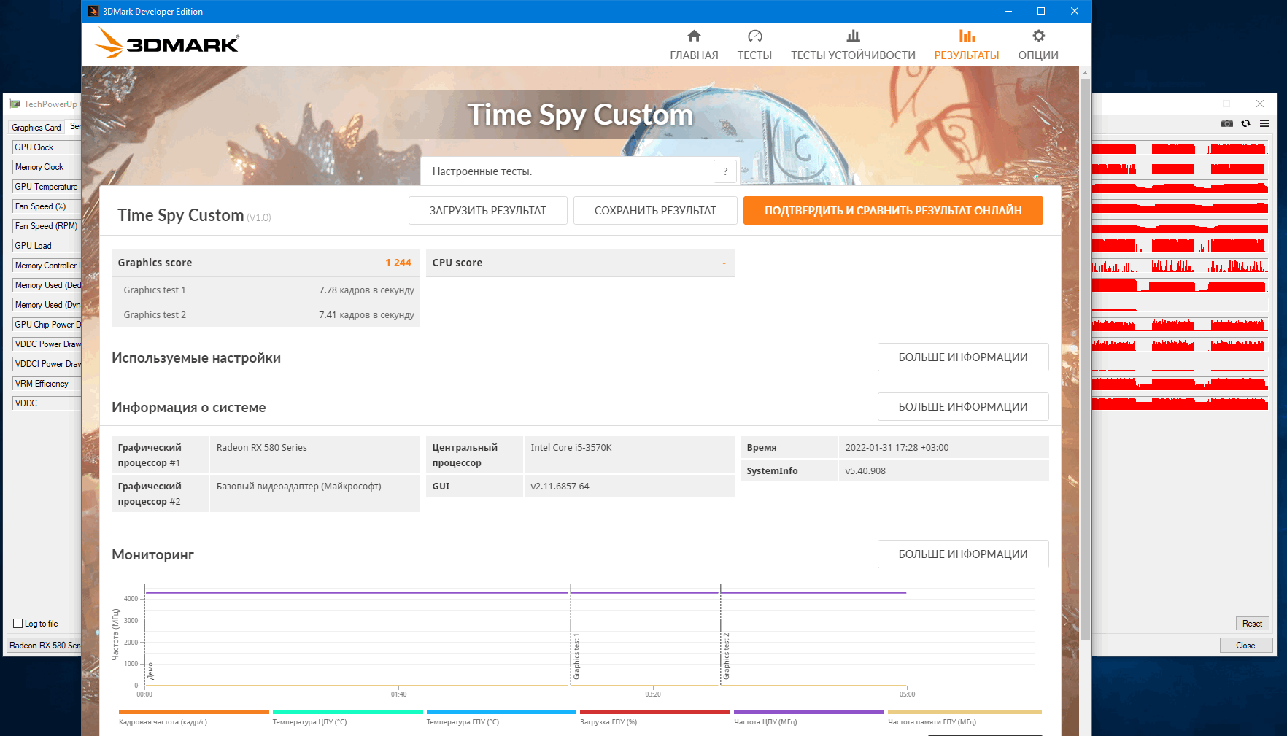The width and height of the screenshot is (1287, 736).
Task: Click Reset button in TechPowerUp window
Action: tap(1253, 624)
